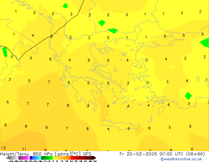
Task: Click the '11' value near bottom-left of map
Action: pos(24,149)
